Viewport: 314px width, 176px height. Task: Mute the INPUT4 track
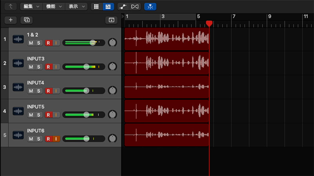click(x=31, y=91)
